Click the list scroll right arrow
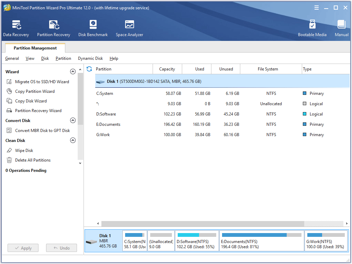 tap(346, 223)
